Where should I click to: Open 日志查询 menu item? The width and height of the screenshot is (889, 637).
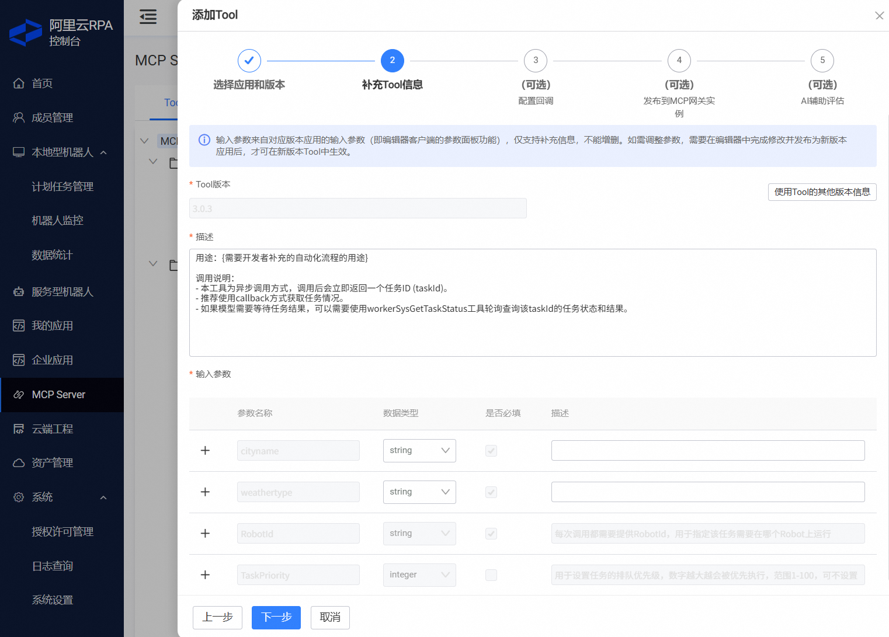tap(52, 566)
